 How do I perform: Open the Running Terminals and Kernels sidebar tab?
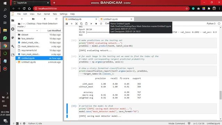[13, 29]
